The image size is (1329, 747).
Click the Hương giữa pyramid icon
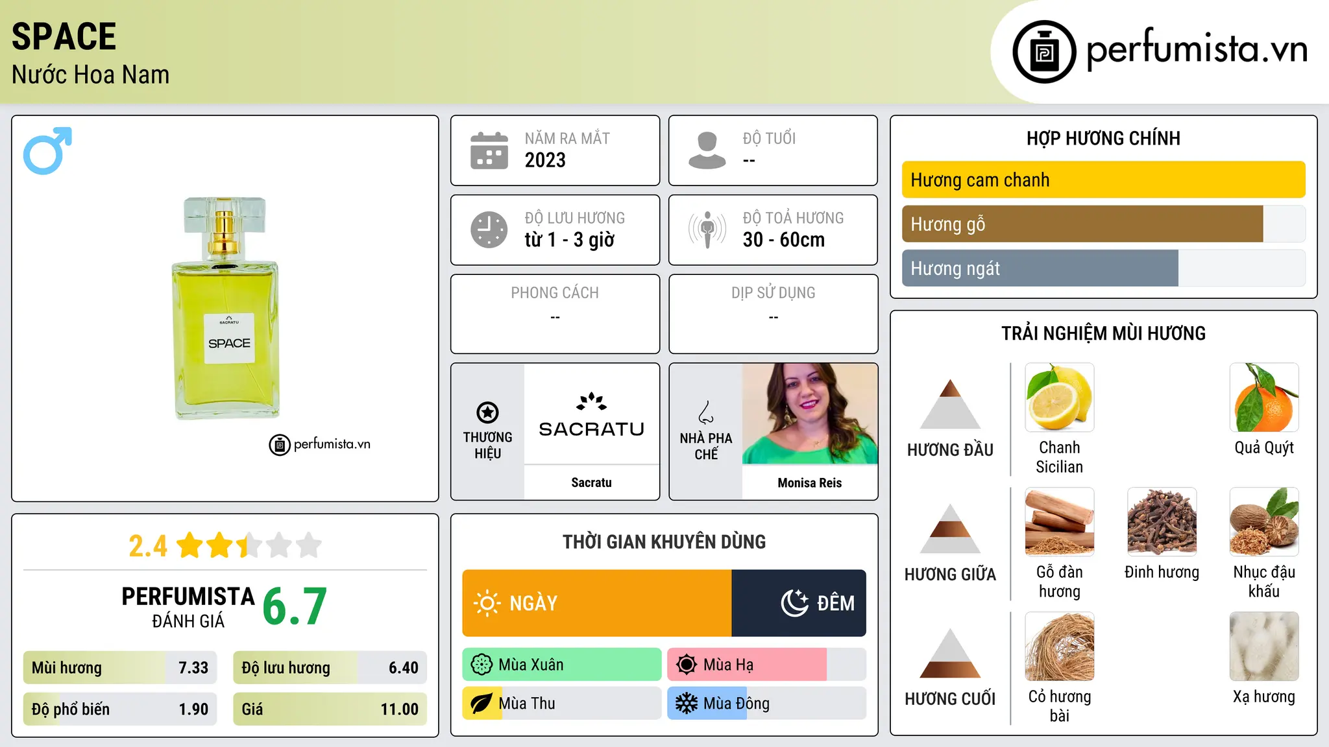coord(950,528)
